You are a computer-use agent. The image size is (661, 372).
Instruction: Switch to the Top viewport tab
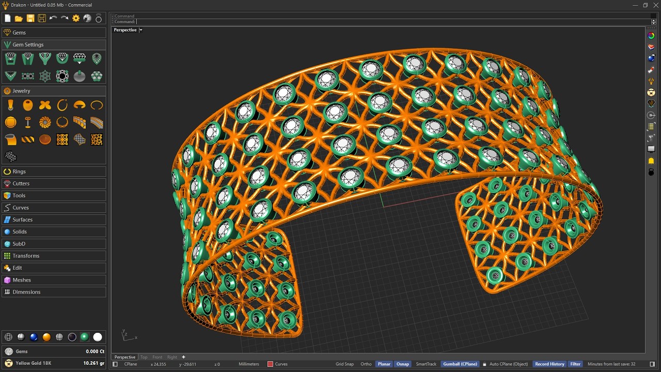144,357
